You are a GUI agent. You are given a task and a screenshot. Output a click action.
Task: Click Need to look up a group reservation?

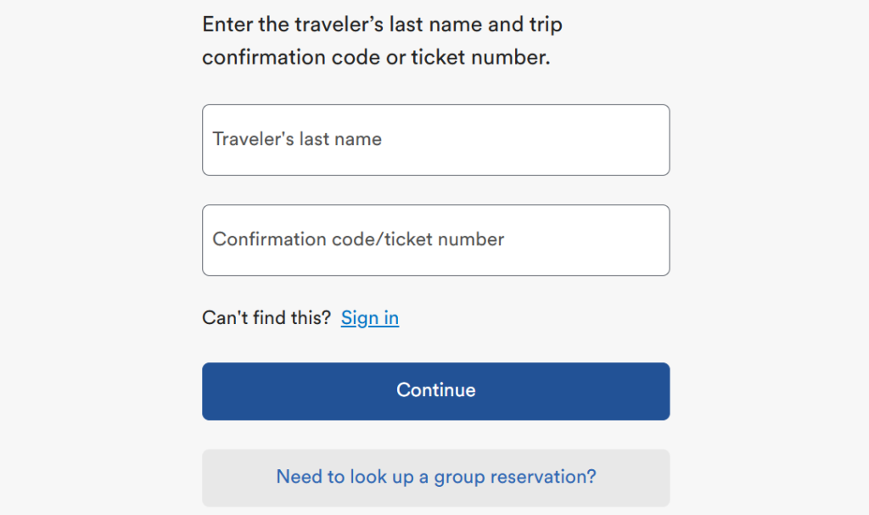(x=434, y=477)
